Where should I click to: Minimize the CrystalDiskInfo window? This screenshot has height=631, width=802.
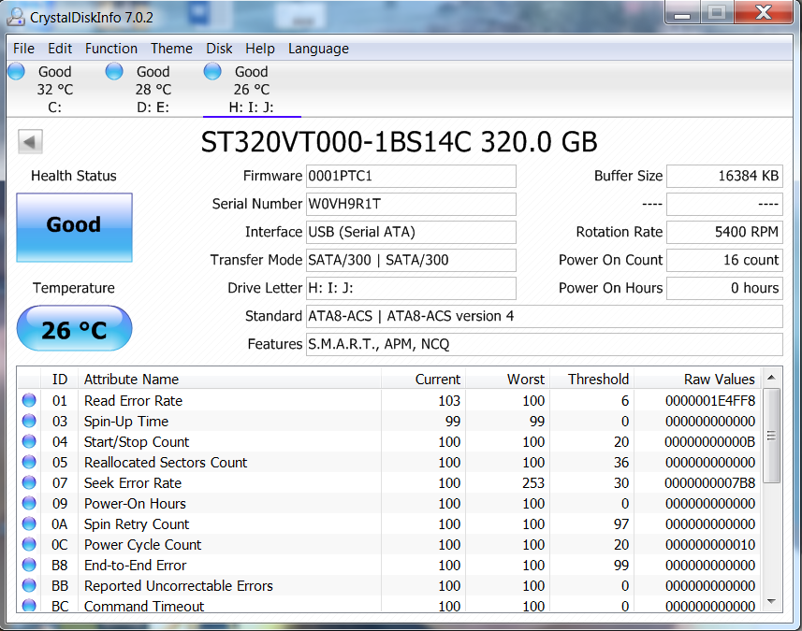click(682, 13)
